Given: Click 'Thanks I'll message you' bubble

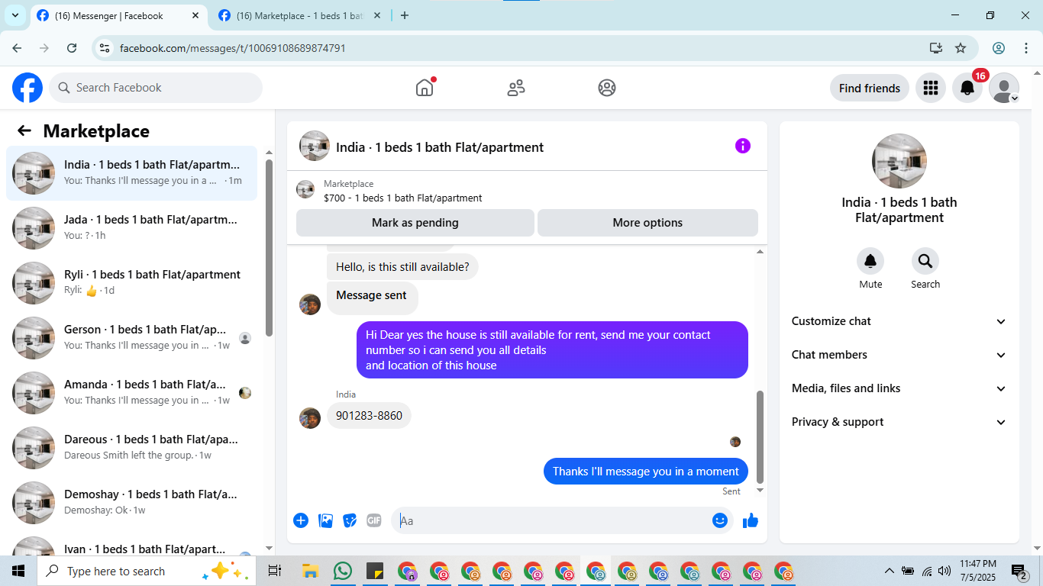Looking at the screenshot, I should point(646,472).
